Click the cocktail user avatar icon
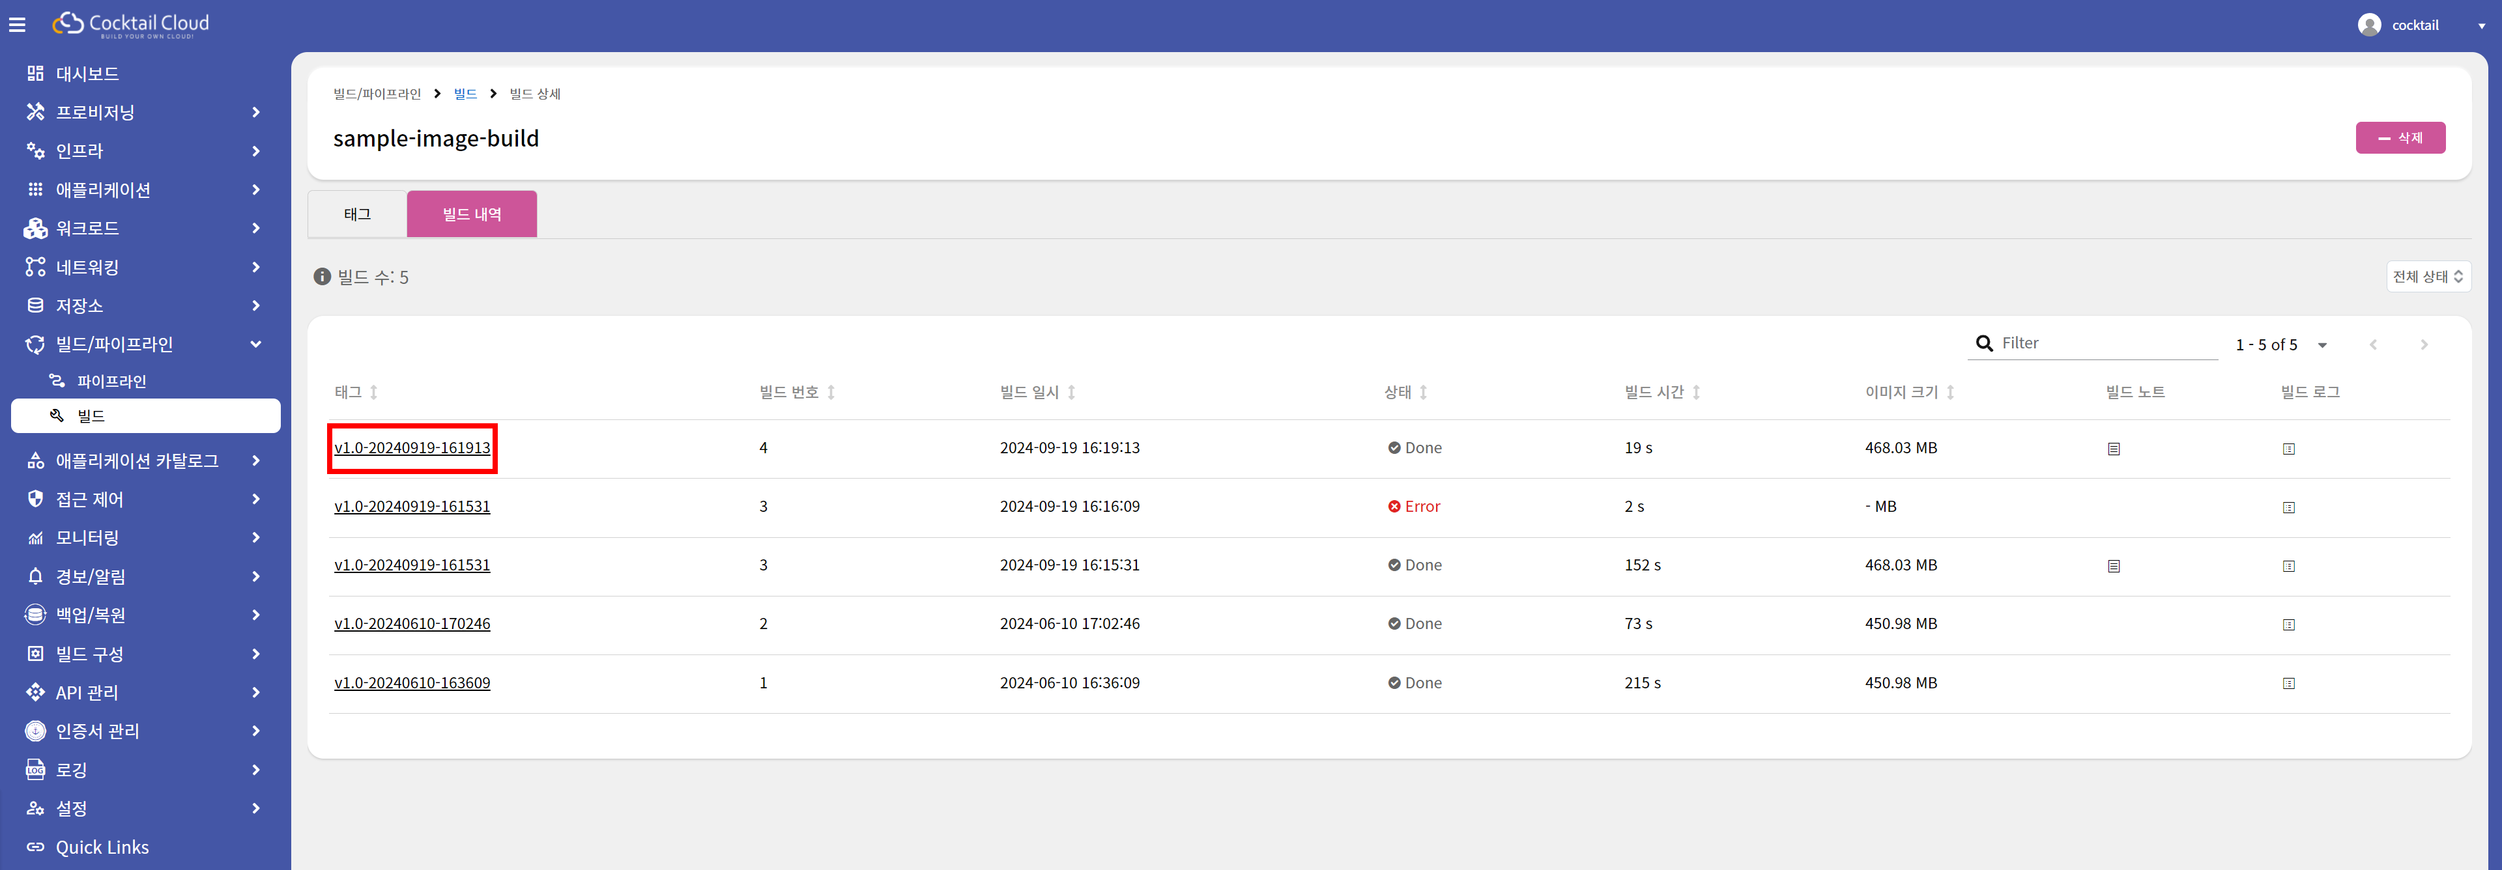 tap(2369, 25)
